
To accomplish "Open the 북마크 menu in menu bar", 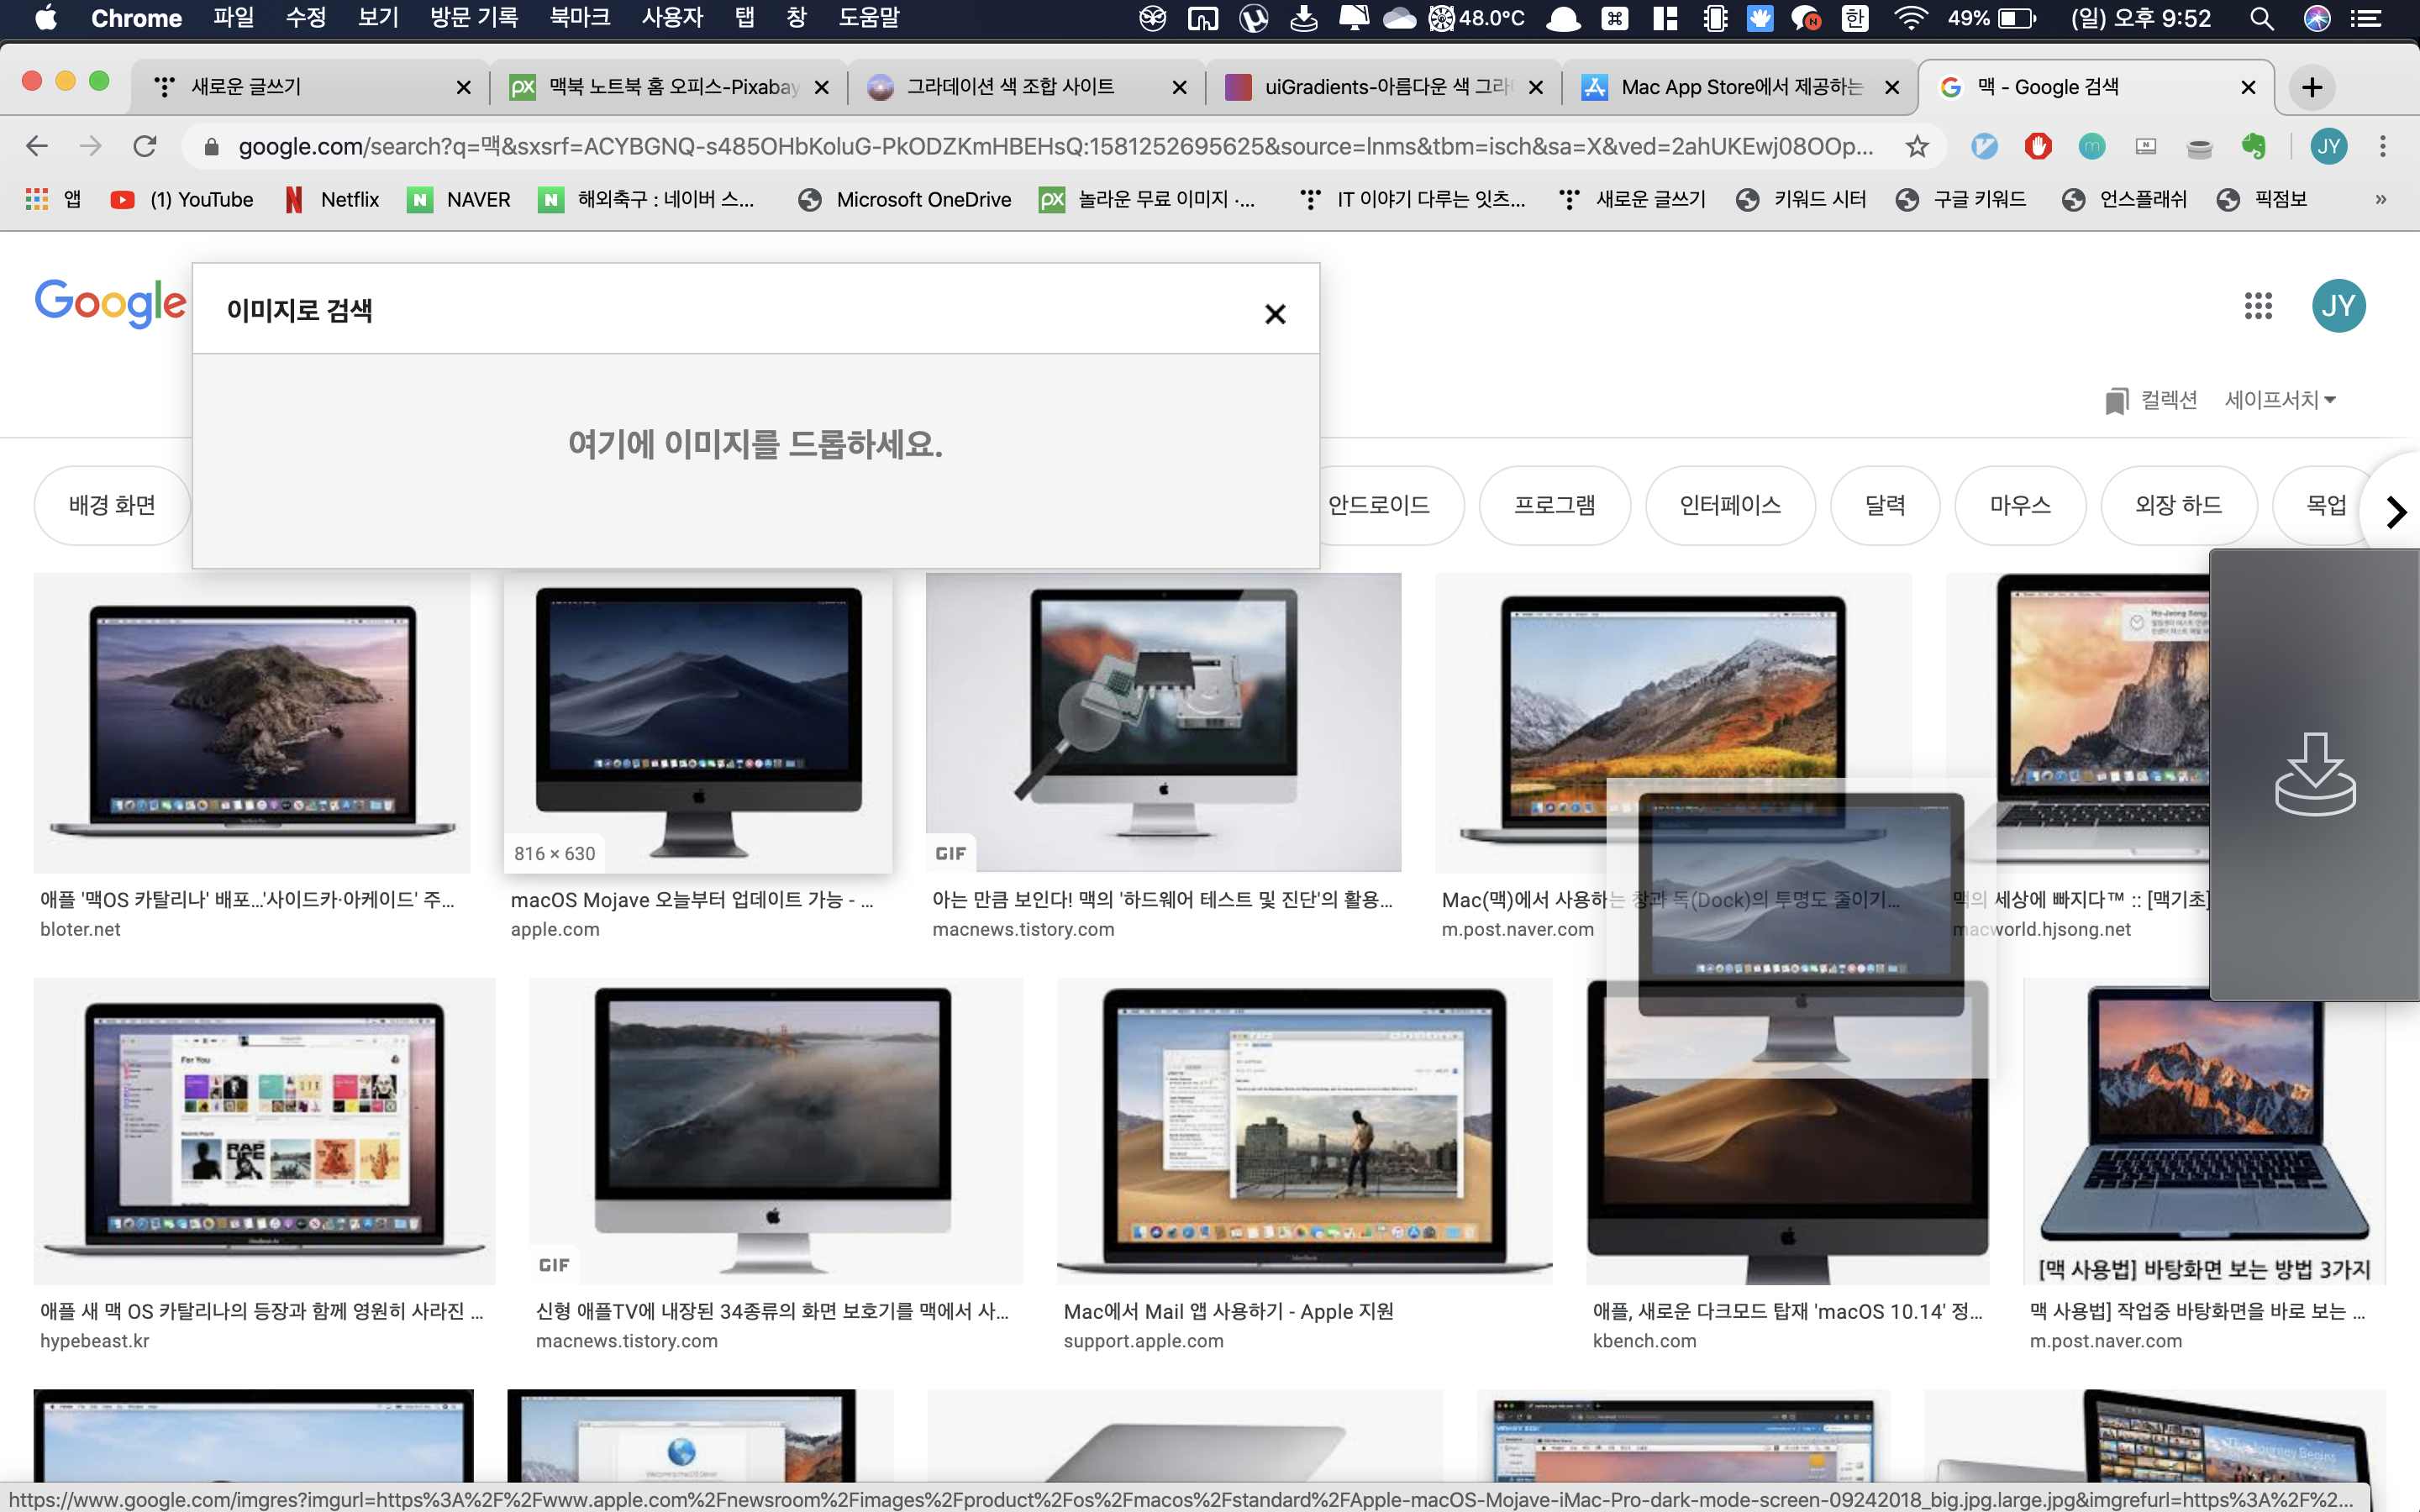I will (579, 18).
